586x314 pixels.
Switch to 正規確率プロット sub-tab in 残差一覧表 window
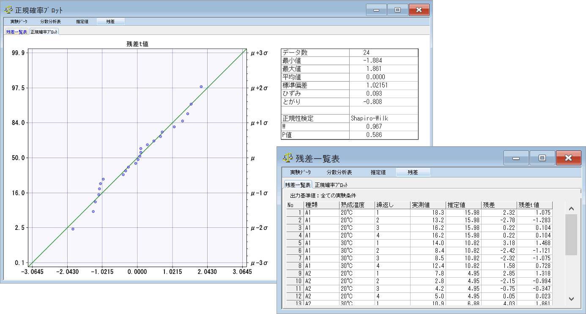coord(331,185)
